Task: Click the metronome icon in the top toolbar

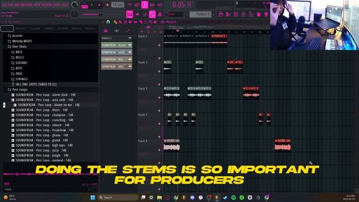Action: 130,5
